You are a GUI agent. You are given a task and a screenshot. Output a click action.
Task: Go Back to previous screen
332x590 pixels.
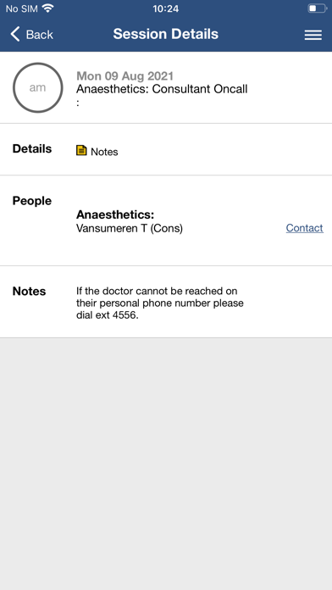32,34
